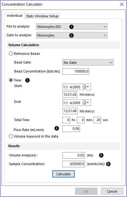Click the Total Time seconds field

(97, 120)
